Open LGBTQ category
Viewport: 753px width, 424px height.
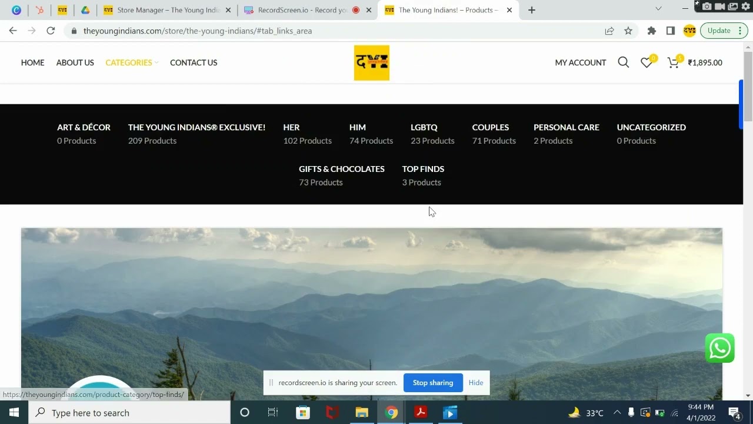pyautogui.click(x=424, y=127)
